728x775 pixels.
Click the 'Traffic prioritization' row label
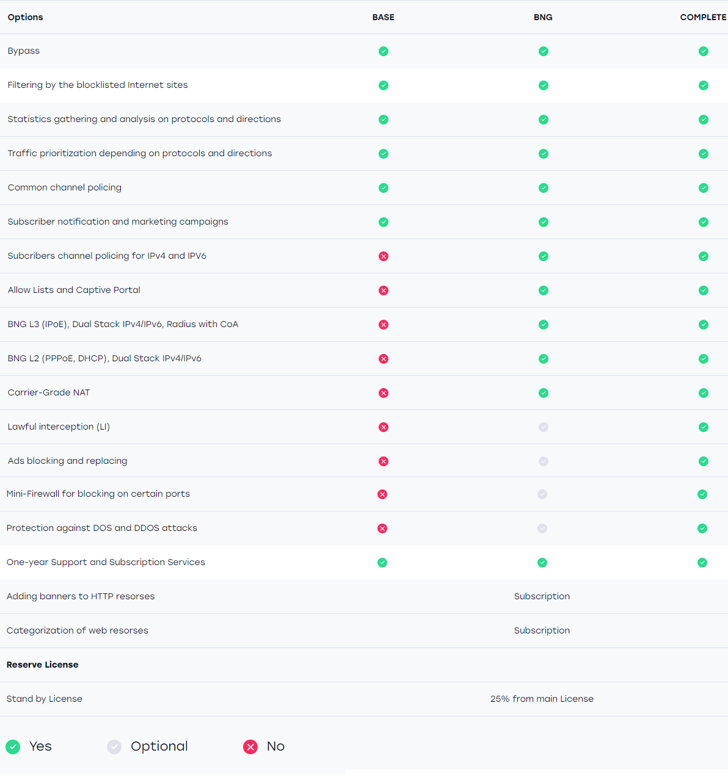click(140, 153)
